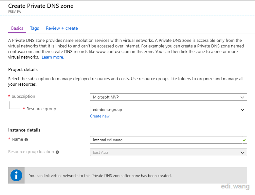Click the Subscription field label
This screenshot has height=195, width=255.
(24, 97)
